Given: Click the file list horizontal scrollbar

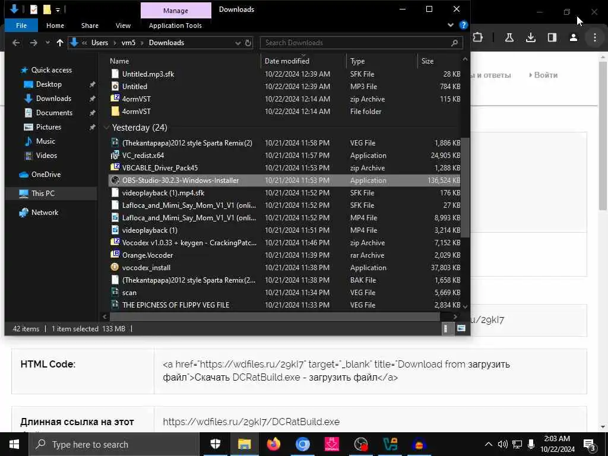Looking at the screenshot, I should (274, 316).
